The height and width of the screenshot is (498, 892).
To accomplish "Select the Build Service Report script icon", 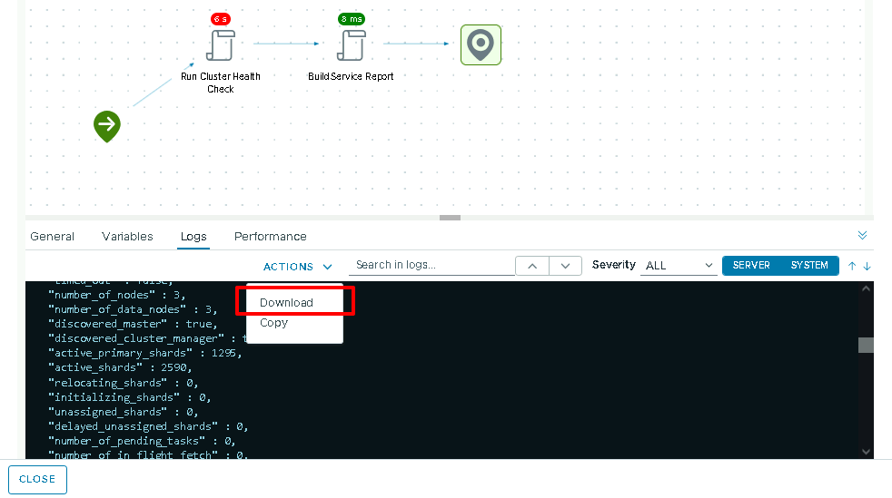I will point(351,44).
